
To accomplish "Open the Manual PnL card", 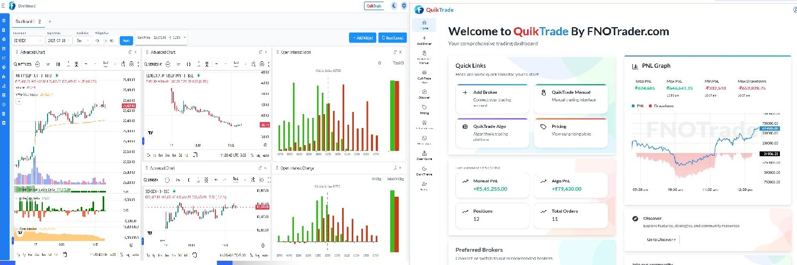I will 493,184.
